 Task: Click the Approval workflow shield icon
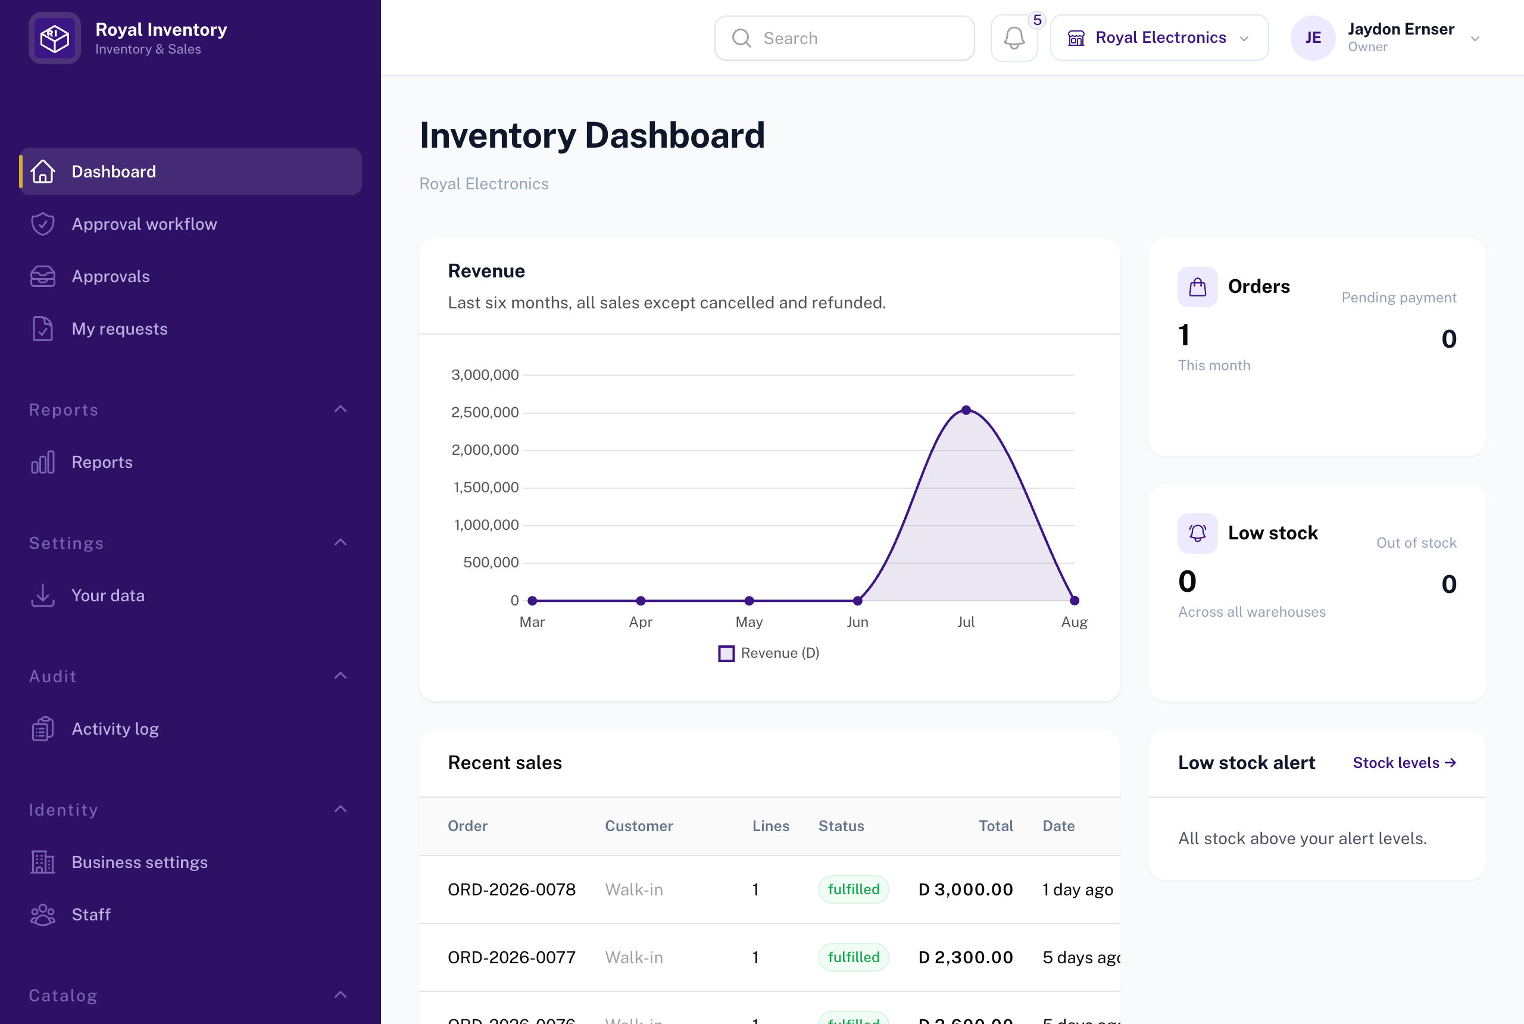43,224
